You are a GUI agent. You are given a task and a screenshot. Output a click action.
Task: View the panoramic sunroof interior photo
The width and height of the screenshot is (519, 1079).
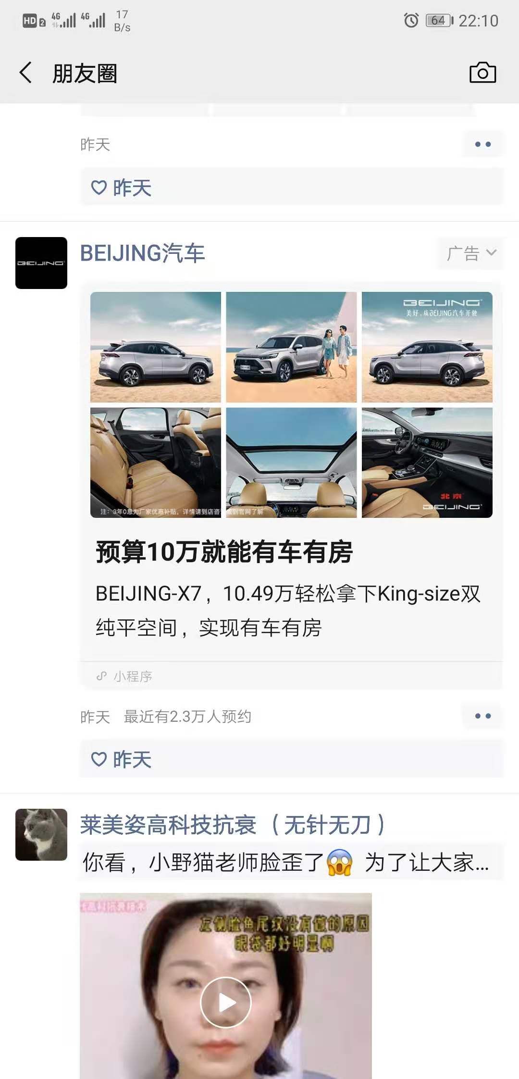(x=291, y=463)
